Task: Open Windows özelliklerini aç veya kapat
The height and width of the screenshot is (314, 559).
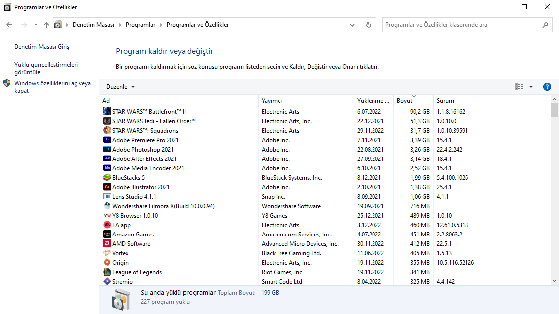Action: [x=52, y=87]
